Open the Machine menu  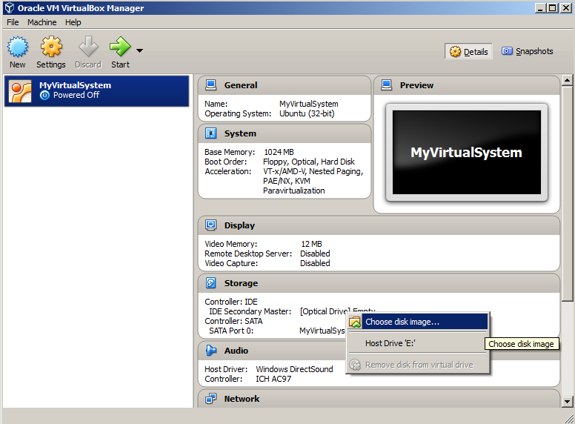[x=41, y=22]
